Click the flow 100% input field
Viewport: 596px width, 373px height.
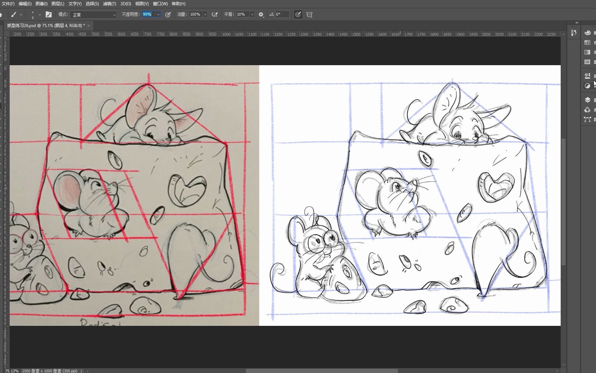[196, 15]
